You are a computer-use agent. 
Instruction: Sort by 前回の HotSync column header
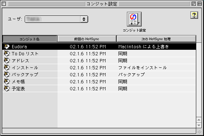click(87, 39)
